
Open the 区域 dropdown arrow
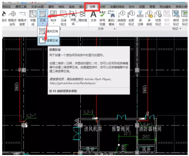click(43, 23)
